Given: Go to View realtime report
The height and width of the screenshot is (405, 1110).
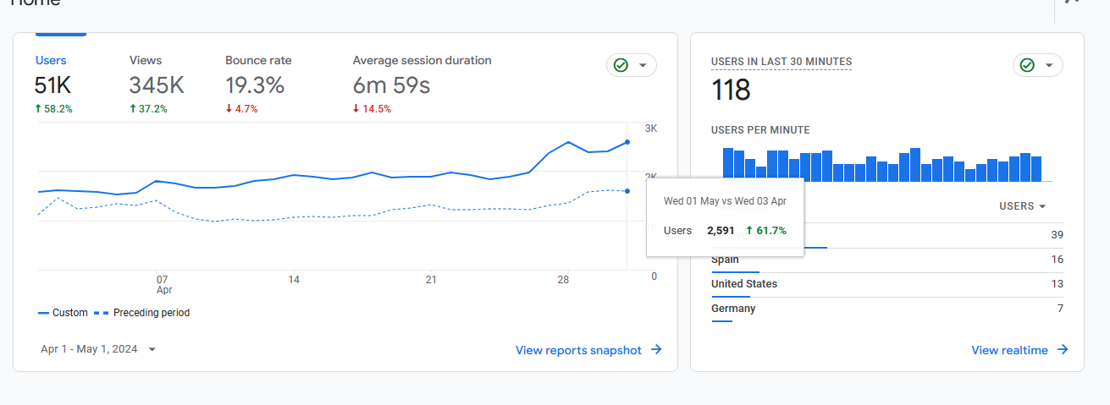Looking at the screenshot, I should point(1009,350).
